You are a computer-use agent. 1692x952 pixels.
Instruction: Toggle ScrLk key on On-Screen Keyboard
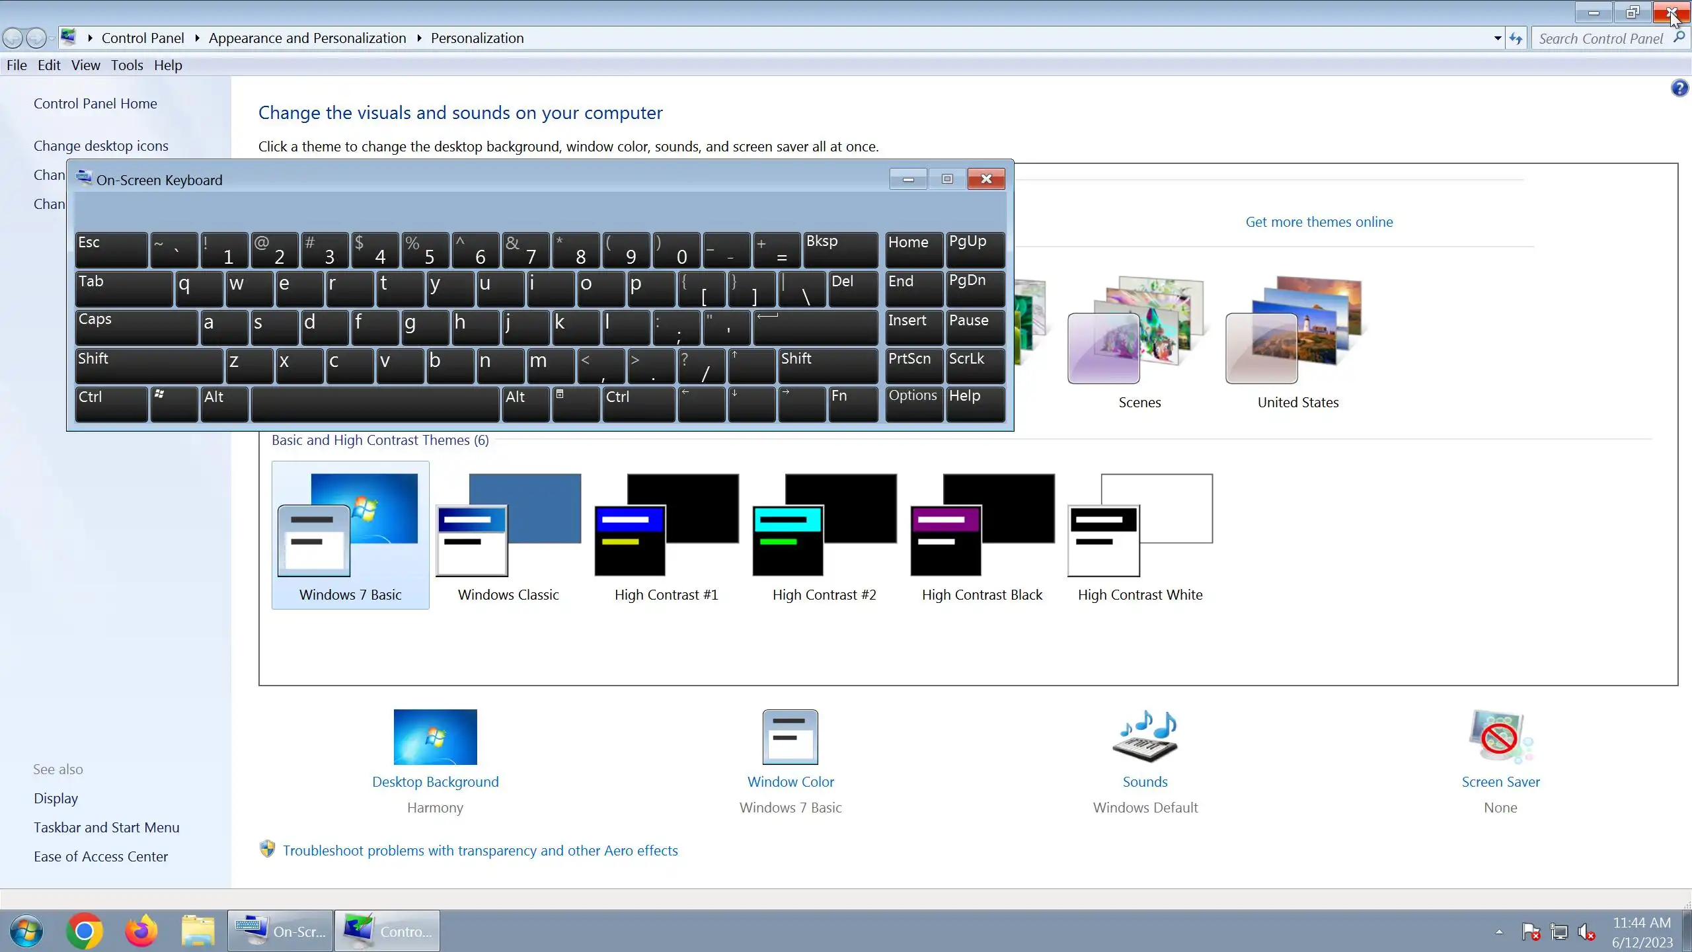(x=975, y=366)
